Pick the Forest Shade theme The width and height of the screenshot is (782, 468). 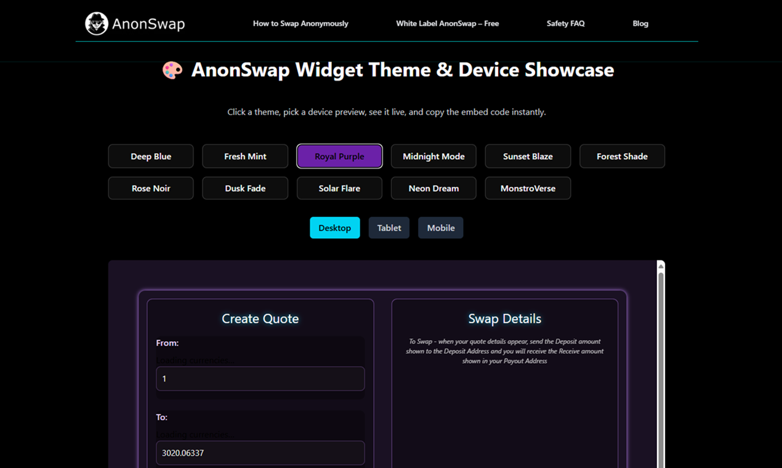pos(622,156)
